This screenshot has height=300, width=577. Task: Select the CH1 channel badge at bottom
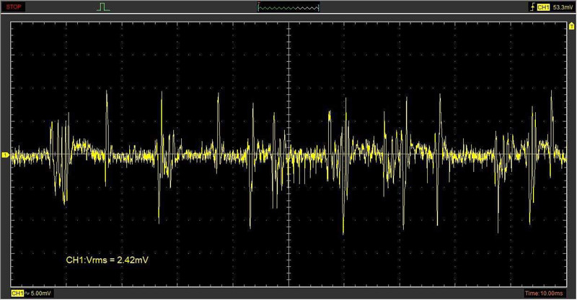[x=17, y=294]
